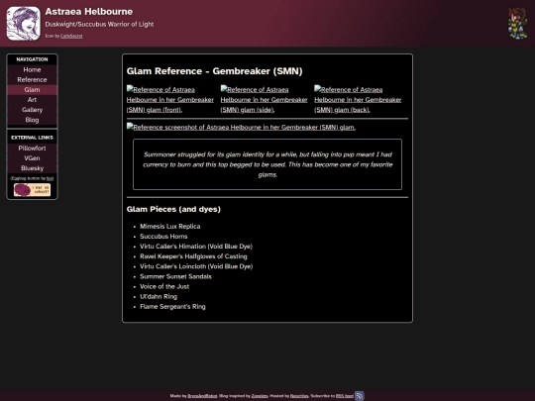Click the EXTERNAL LINKS panel heading
535x401 pixels.
pyautogui.click(x=32, y=138)
